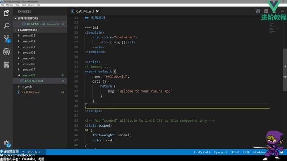
Task: Click the EXPLORER panel title
Action: pyautogui.click(x=25, y=11)
